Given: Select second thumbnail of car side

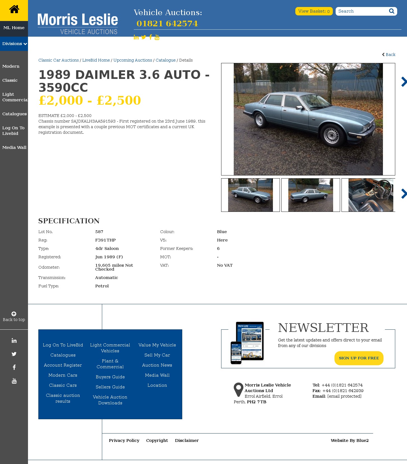Looking at the screenshot, I should (311, 195).
